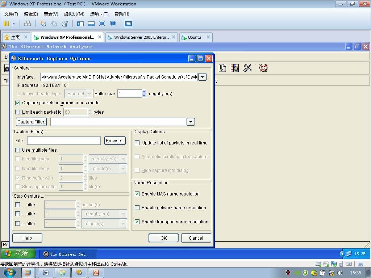371x278 pixels.
Task: Open the 帮助(H) menu
Action: coord(122,14)
